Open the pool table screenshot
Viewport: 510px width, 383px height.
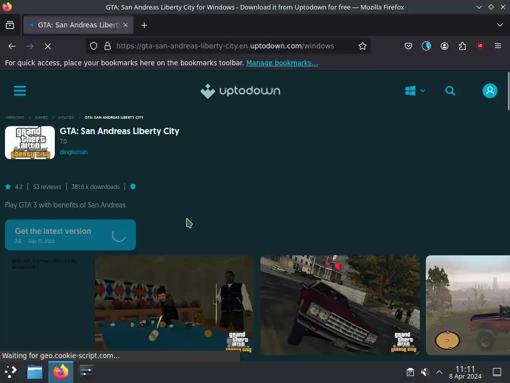(x=175, y=305)
